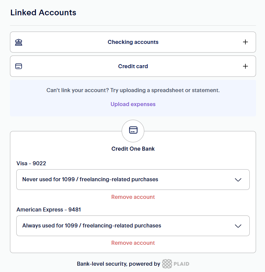
Task: Click the Visa - 9022 label
Action: pyautogui.click(x=31, y=164)
